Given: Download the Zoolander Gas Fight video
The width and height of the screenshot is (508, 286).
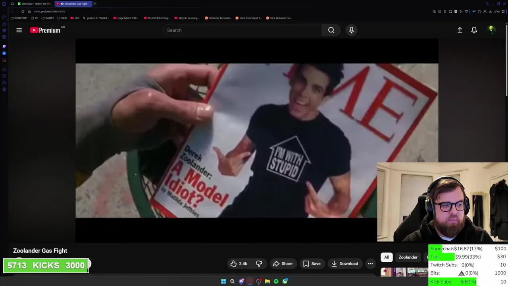Looking at the screenshot, I should pyautogui.click(x=344, y=264).
